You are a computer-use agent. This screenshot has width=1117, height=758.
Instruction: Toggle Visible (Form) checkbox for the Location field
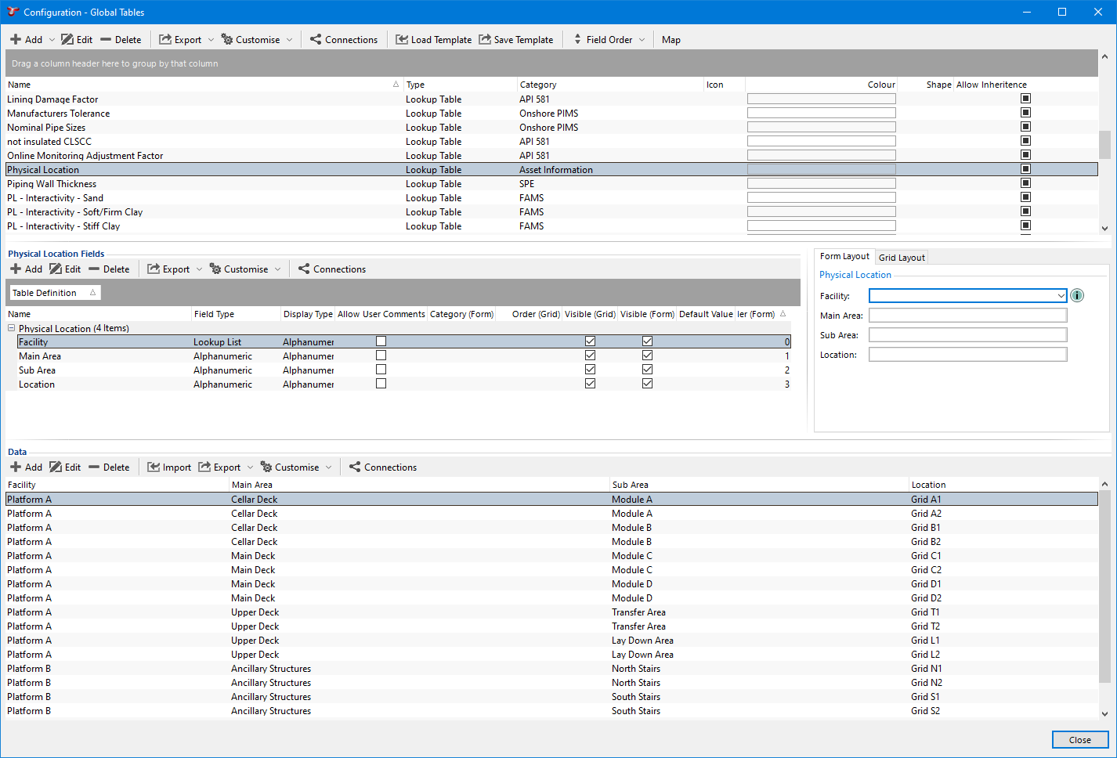(647, 384)
